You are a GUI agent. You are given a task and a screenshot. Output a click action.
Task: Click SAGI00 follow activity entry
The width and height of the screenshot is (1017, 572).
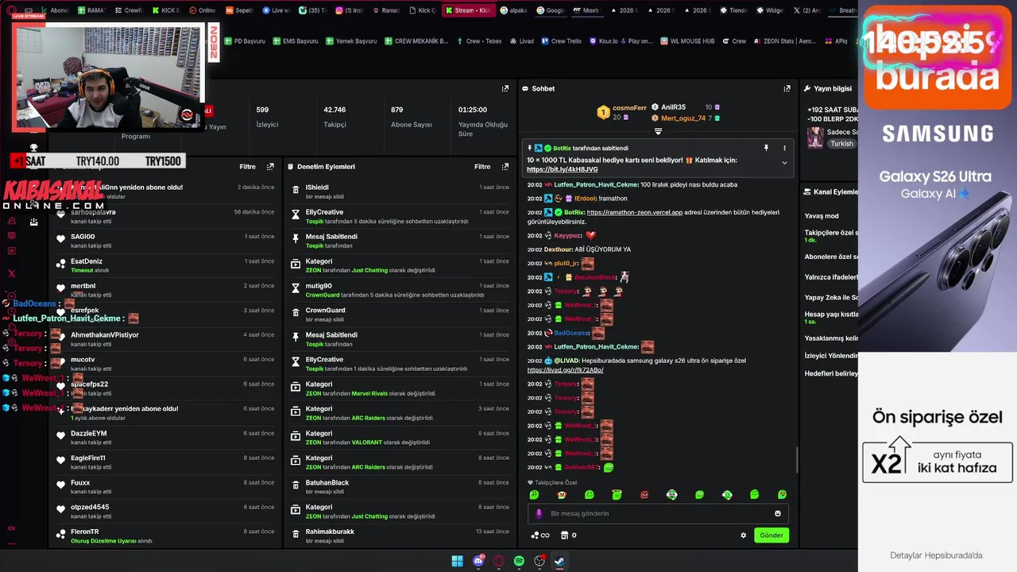[x=165, y=241]
